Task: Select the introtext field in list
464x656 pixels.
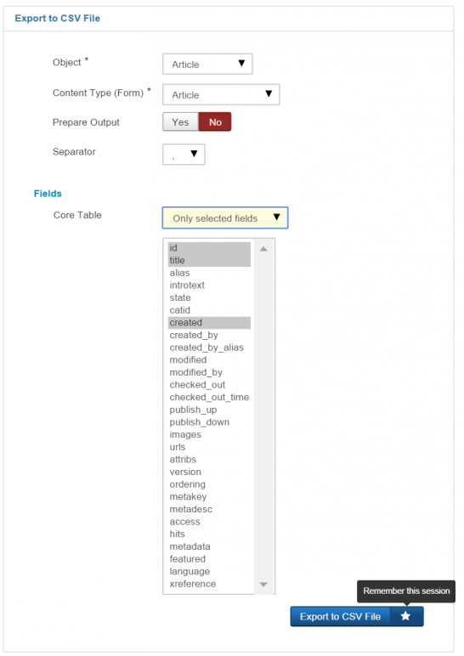Action: [209, 286]
